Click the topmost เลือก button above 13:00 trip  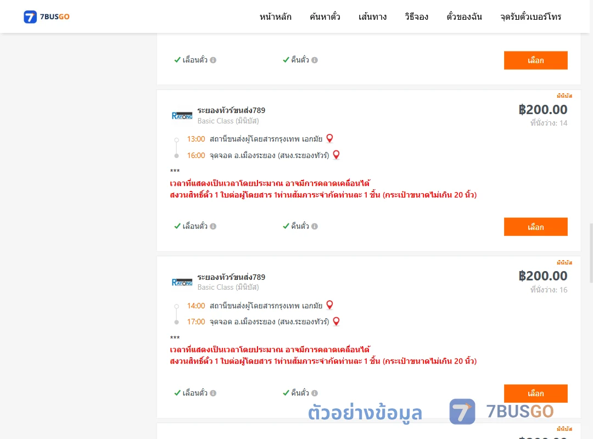click(x=535, y=60)
